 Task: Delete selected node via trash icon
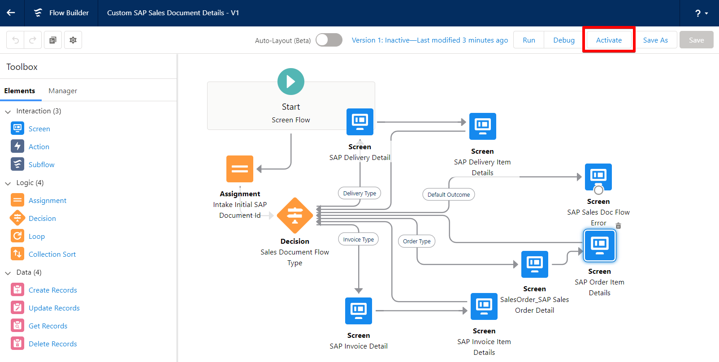(619, 226)
